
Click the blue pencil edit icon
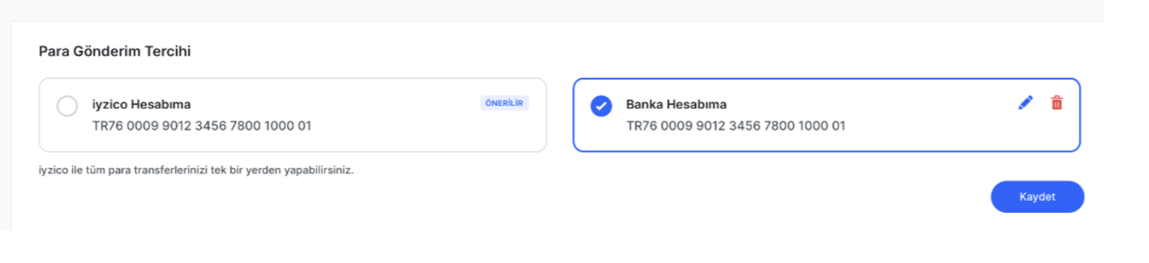coord(1025,103)
